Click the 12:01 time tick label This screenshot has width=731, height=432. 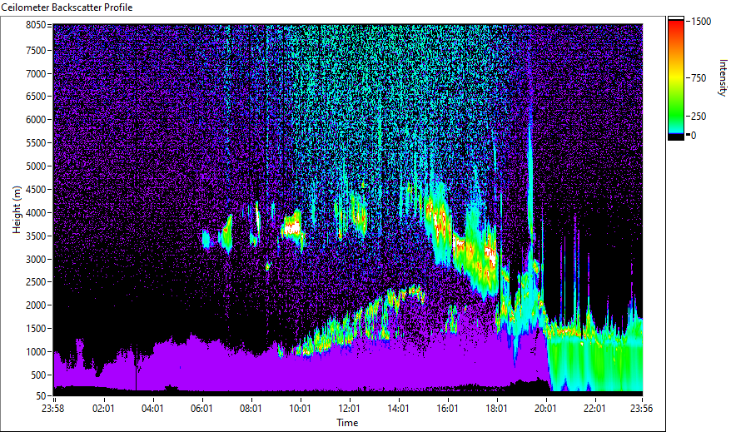(349, 409)
